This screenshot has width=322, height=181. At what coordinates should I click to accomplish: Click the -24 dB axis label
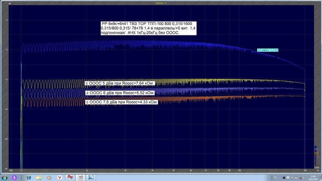click(6, 169)
